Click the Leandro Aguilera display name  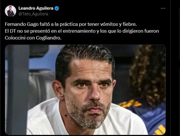tap(36, 8)
